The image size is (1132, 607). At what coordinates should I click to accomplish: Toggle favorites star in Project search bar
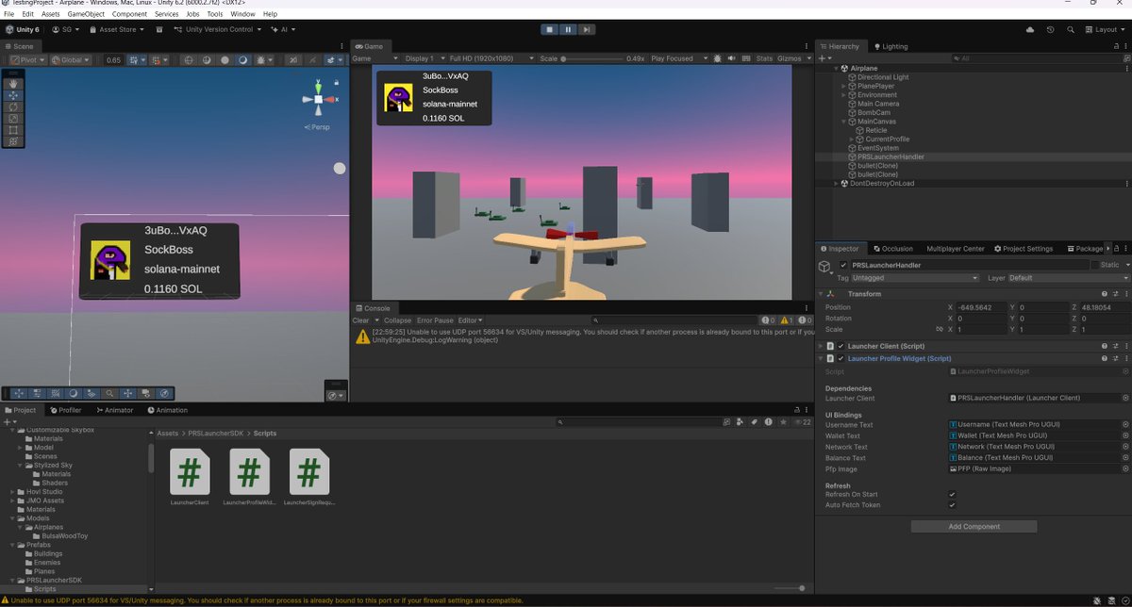coord(781,422)
